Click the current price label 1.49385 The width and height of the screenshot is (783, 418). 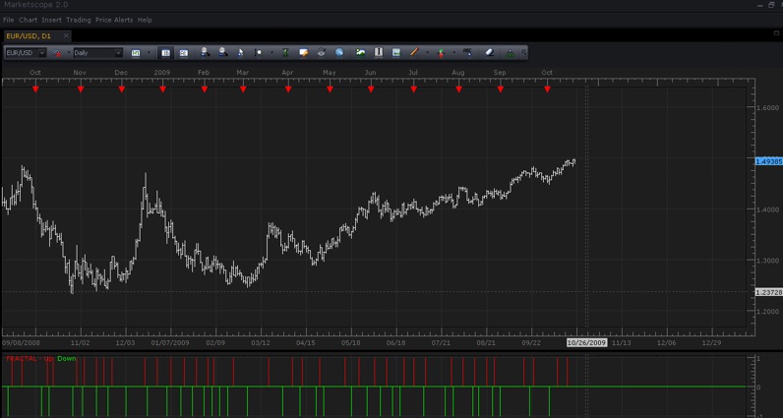coord(768,162)
